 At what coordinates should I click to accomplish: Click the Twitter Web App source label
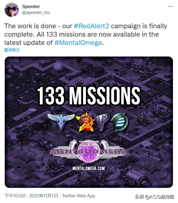(x=78, y=196)
